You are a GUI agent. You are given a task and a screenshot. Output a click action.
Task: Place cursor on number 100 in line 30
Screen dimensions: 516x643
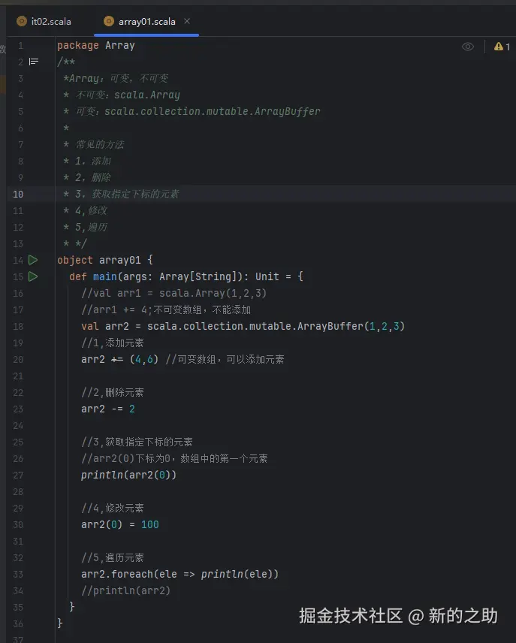tap(149, 524)
